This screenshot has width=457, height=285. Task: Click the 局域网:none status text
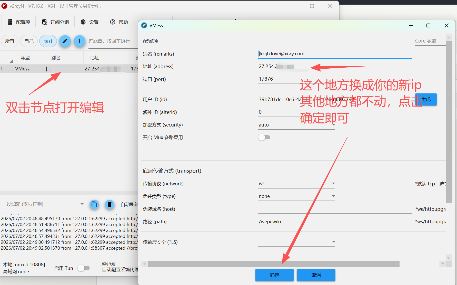(x=16, y=271)
